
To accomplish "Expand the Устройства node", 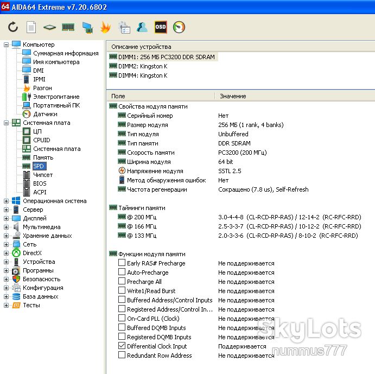I will coord(6,262).
